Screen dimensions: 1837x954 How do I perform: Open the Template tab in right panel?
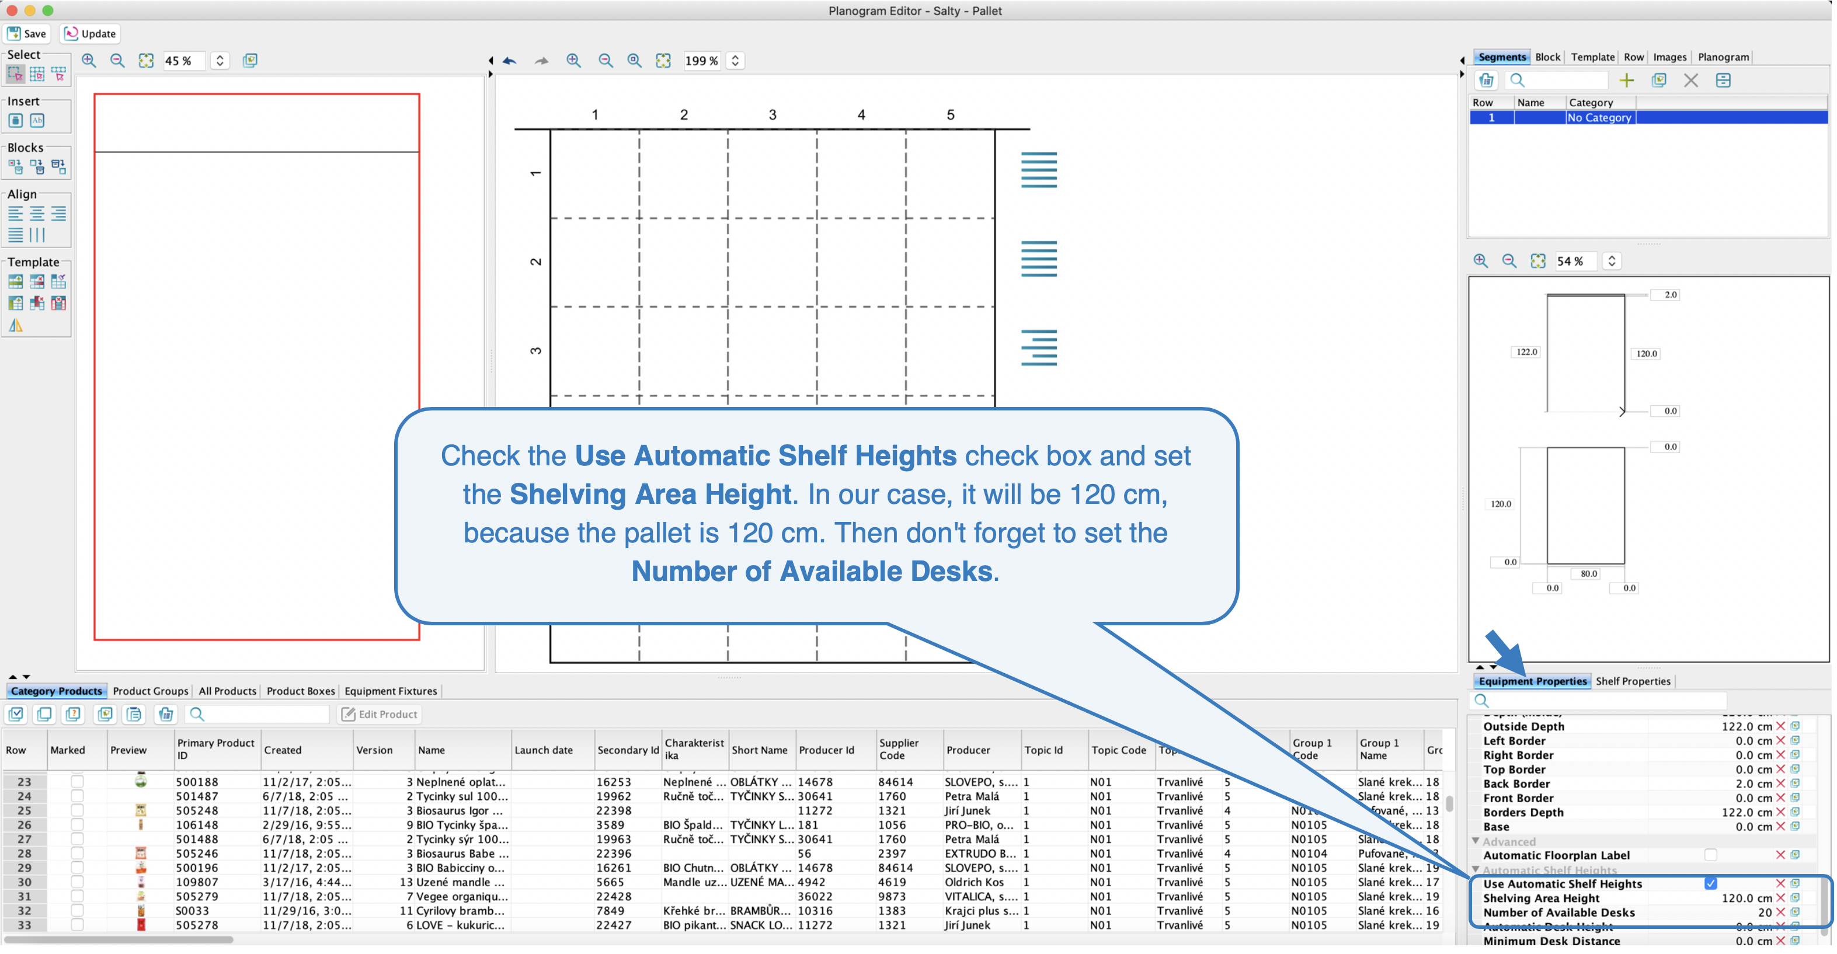point(1592,57)
